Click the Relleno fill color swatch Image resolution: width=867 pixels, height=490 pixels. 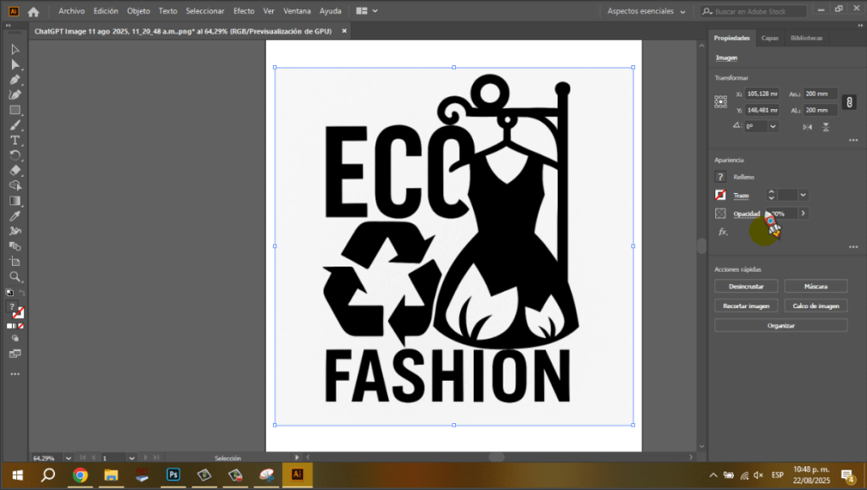pos(720,176)
